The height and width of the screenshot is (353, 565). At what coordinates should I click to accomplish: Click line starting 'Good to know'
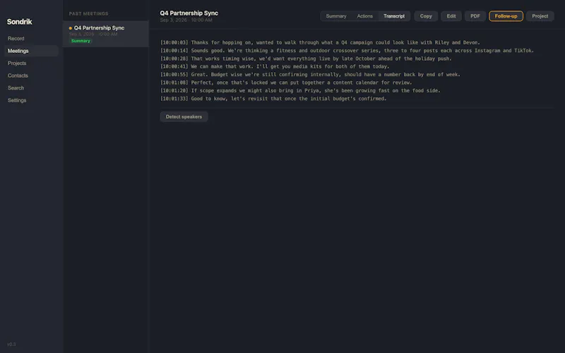[x=273, y=99]
